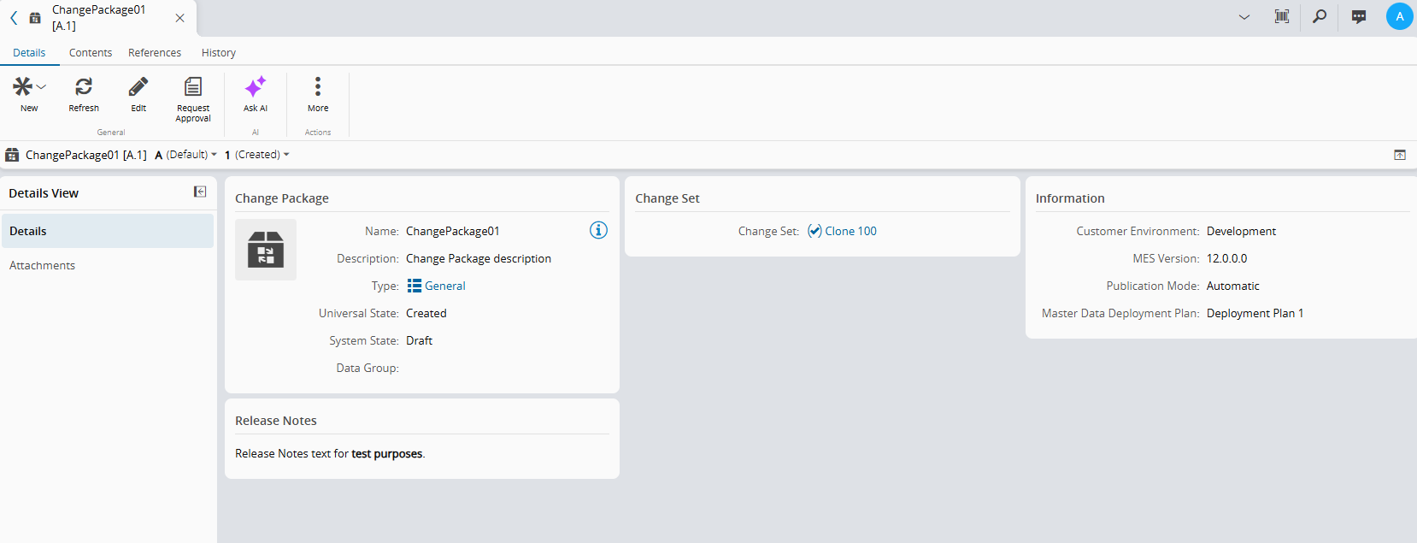Open the user avatar menu

tap(1399, 16)
